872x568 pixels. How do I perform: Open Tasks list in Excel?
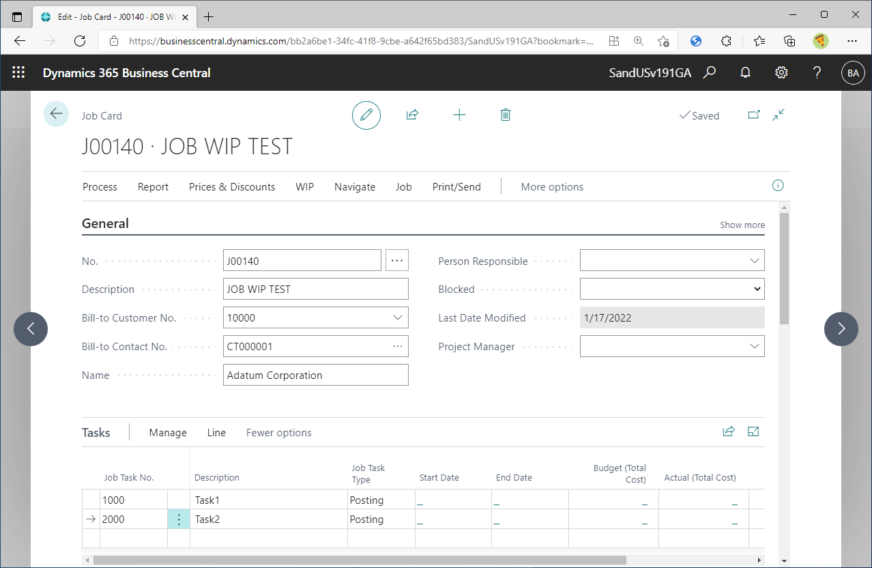click(x=753, y=431)
